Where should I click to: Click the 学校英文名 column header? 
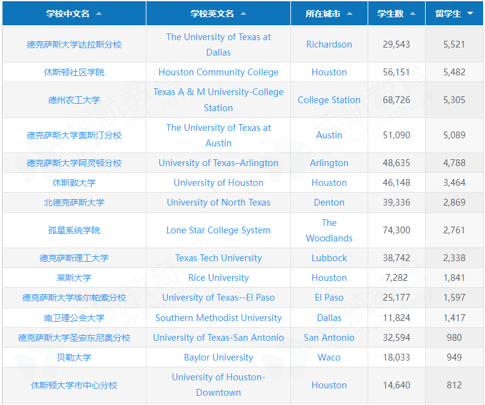coord(218,14)
